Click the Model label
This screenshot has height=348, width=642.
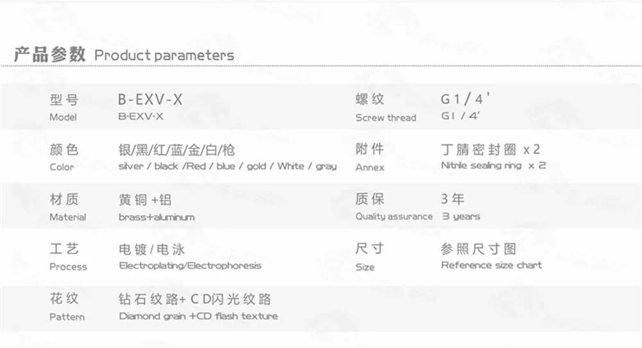63,117
